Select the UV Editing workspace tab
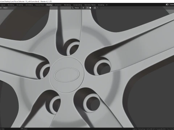The height and width of the screenshot is (130, 174). pyautogui.click(x=29, y=5)
